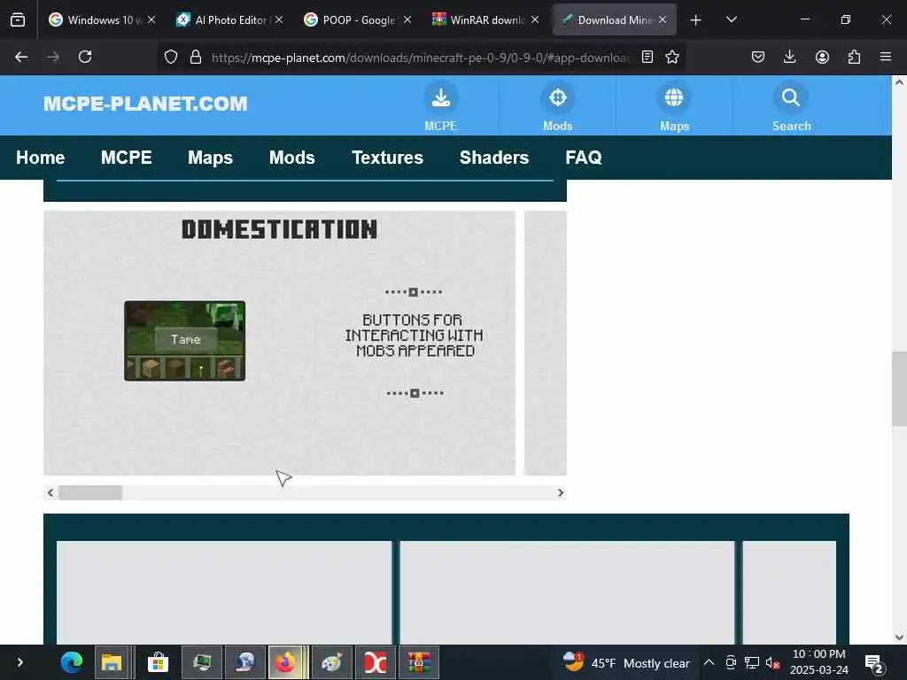Bookmark this page with star icon

[x=672, y=57]
